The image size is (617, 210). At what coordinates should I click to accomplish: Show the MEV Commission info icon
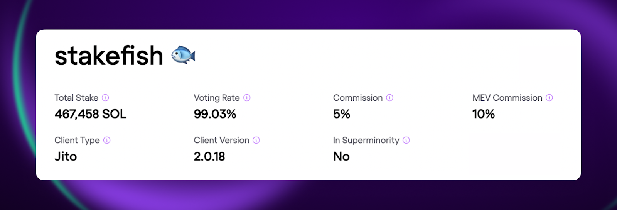tap(550, 98)
